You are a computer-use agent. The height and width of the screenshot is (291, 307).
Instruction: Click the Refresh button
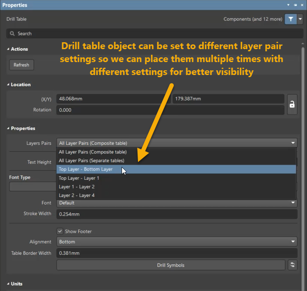coord(22,65)
